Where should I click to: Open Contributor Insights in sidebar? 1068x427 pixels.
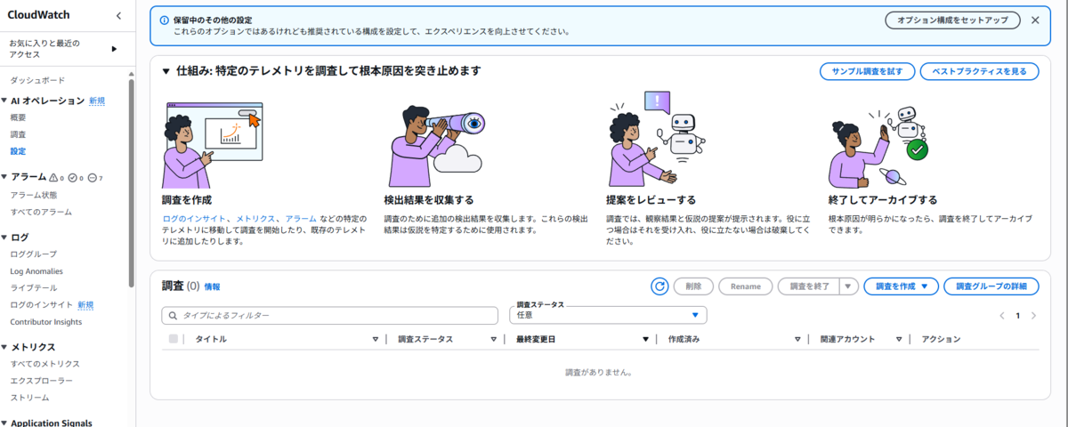pos(45,322)
